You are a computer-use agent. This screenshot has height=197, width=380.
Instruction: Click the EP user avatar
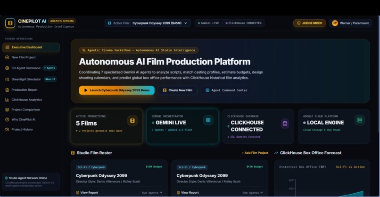335,23
